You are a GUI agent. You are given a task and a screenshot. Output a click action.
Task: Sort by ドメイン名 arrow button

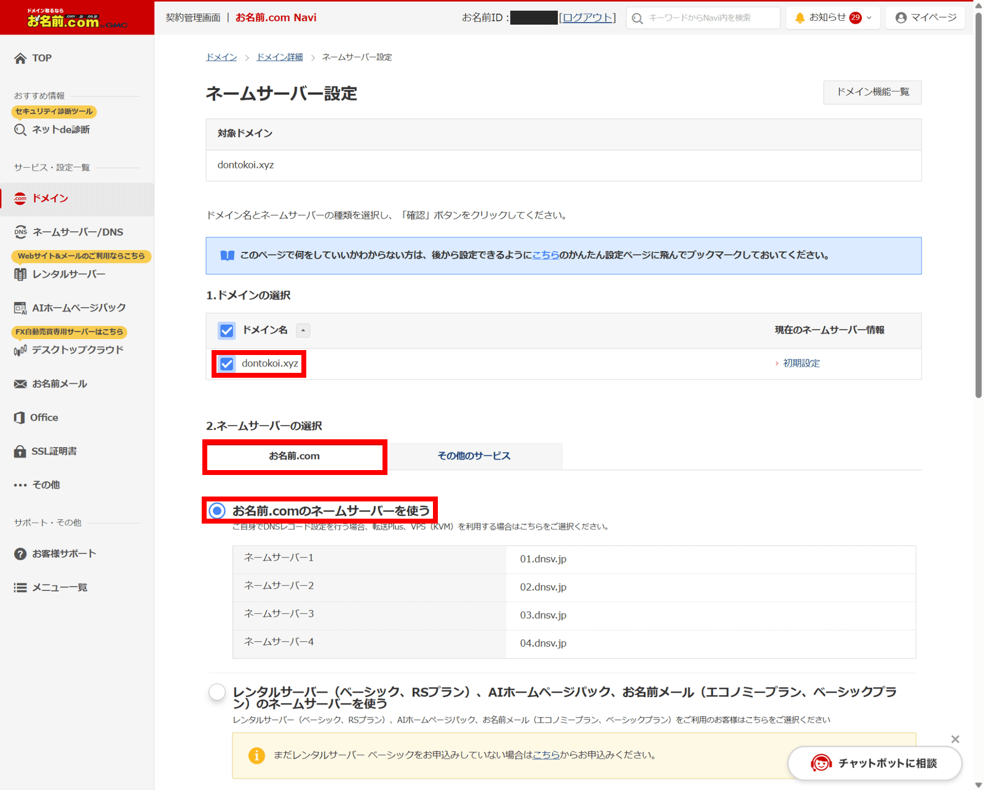[x=303, y=330]
